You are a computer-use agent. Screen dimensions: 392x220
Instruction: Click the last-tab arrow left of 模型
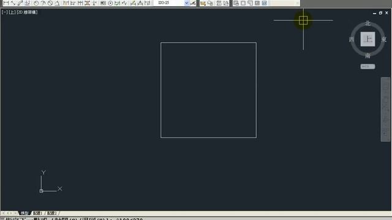(x=16, y=213)
